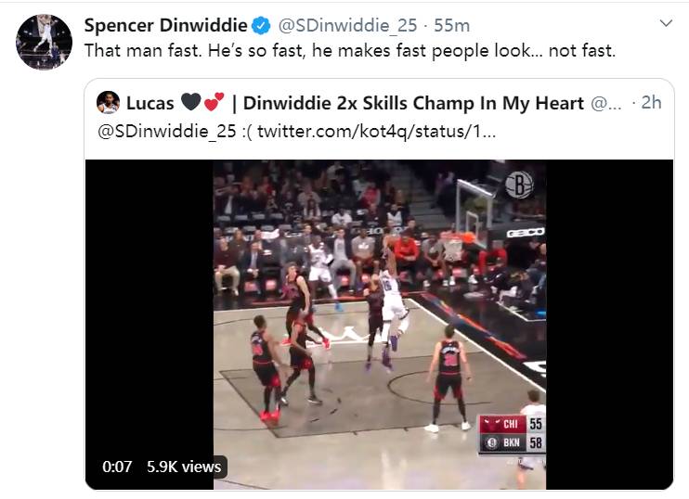Click the Nets logo watermark in video
The height and width of the screenshot is (499, 689).
coord(519,185)
